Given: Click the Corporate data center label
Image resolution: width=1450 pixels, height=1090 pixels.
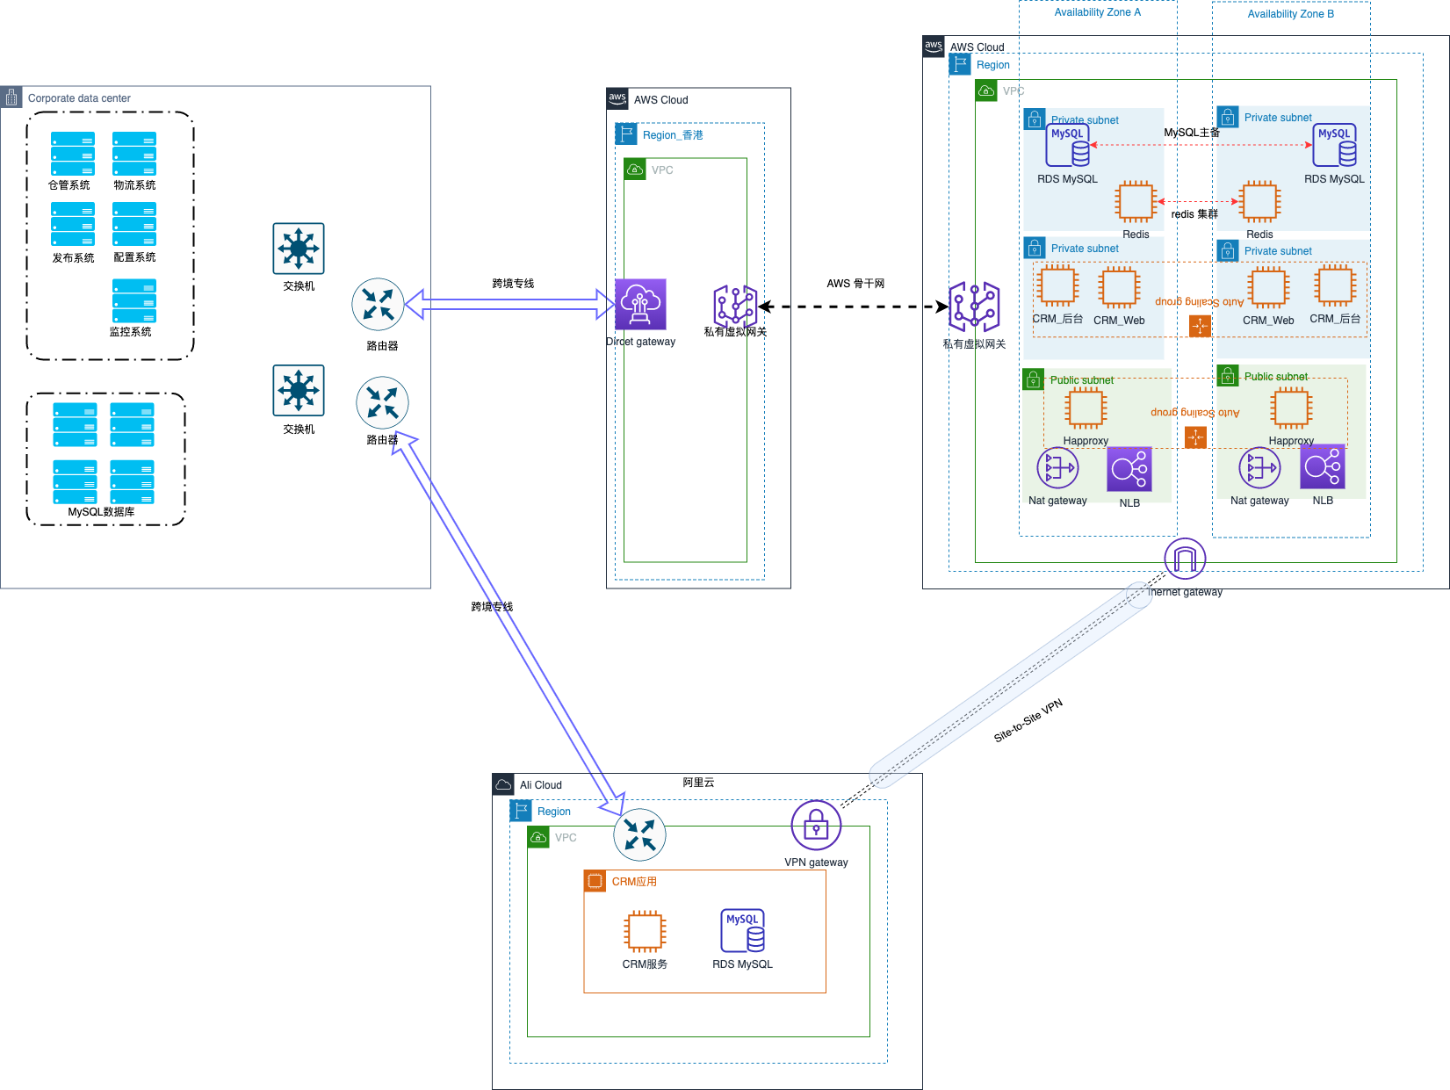Looking at the screenshot, I should pos(79,98).
